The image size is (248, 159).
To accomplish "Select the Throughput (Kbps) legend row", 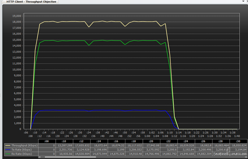I will pos(21,145).
